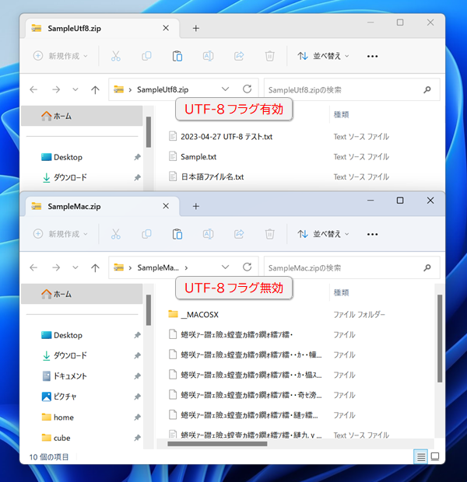This screenshot has width=467, height=482.
Task: Add new tab in SampleUtf8.zip window
Action: pyautogui.click(x=196, y=28)
